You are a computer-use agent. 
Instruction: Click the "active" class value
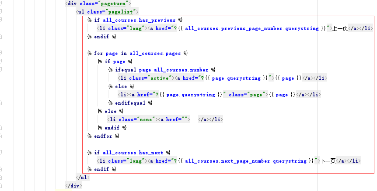tap(160, 78)
